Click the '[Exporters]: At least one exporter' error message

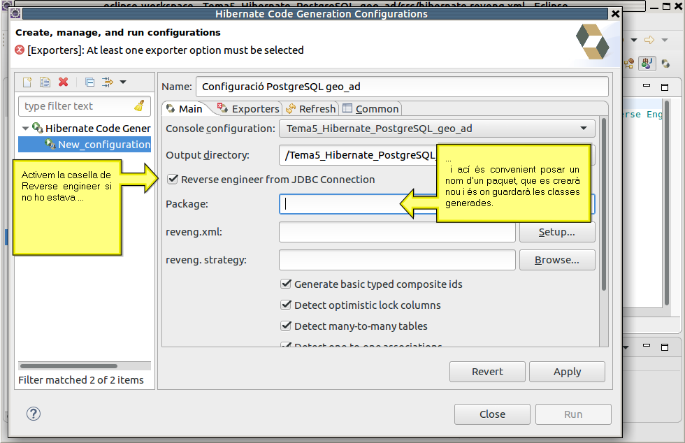coord(166,50)
